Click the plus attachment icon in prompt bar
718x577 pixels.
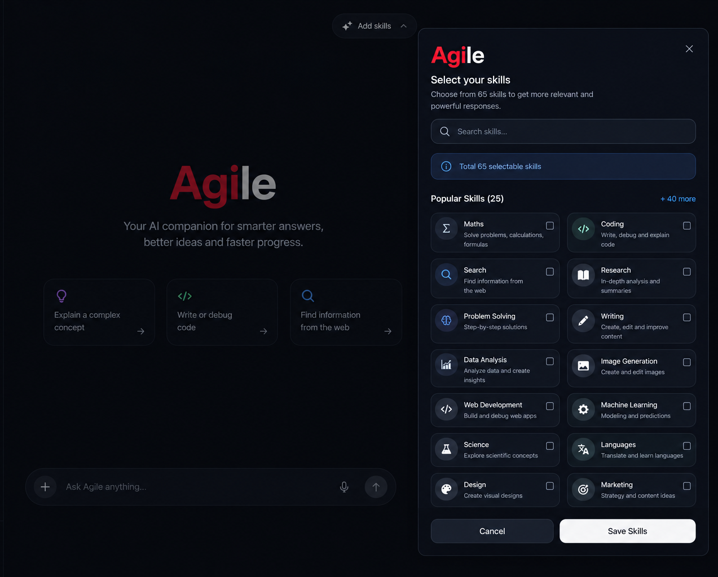tap(45, 487)
